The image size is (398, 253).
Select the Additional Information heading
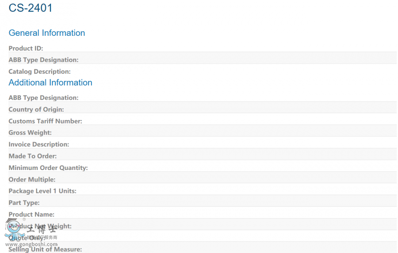[50, 83]
